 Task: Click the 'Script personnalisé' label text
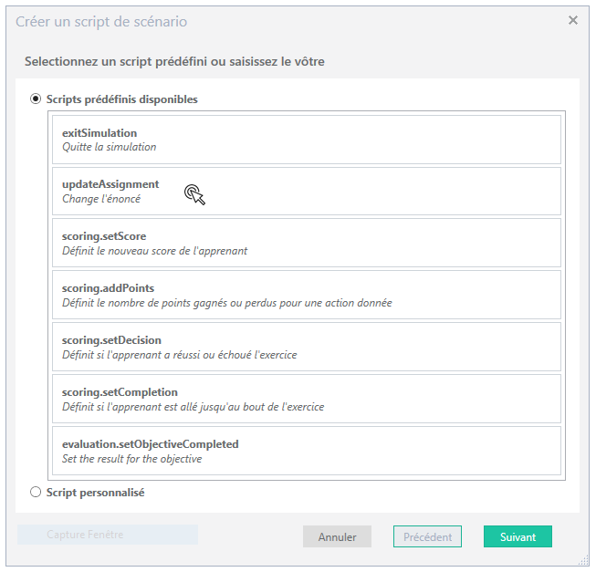(x=96, y=493)
